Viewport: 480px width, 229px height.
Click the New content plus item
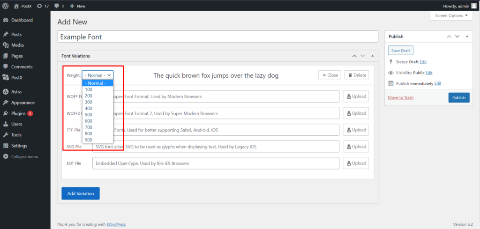(77, 6)
